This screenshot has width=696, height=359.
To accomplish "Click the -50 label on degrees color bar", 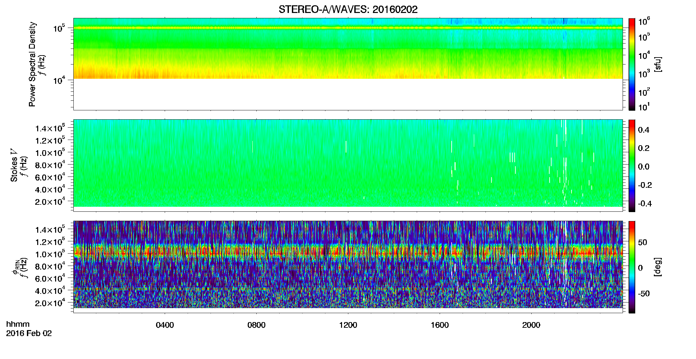I will 644,294.
